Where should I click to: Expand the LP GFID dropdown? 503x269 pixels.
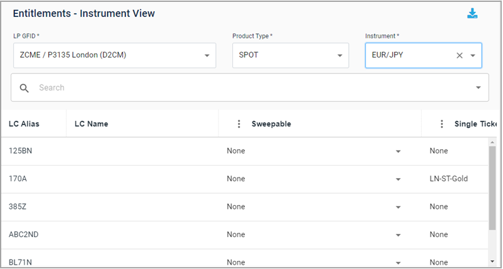(207, 56)
